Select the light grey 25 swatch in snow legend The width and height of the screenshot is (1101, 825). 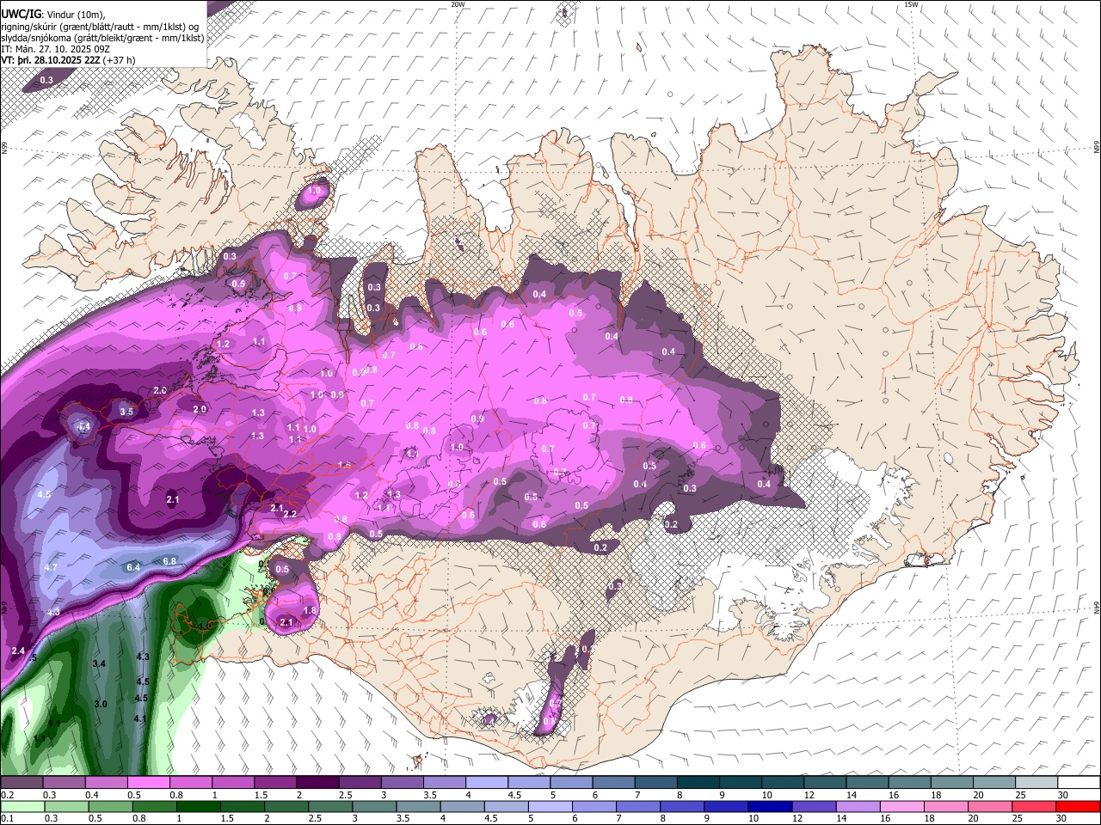click(1036, 783)
